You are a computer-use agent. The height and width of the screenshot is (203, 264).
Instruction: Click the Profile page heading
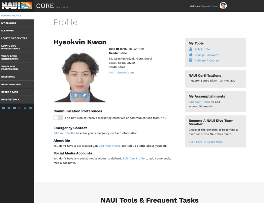(65, 22)
